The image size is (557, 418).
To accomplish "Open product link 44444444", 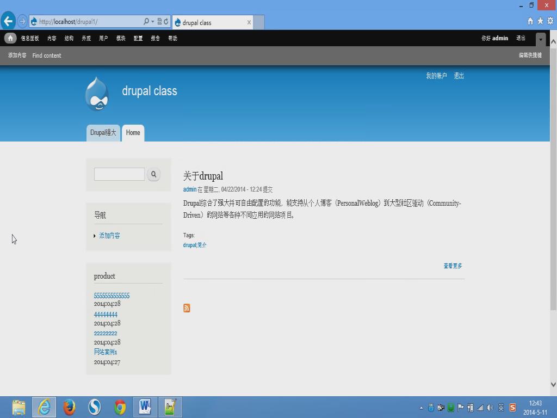I will coord(106,315).
